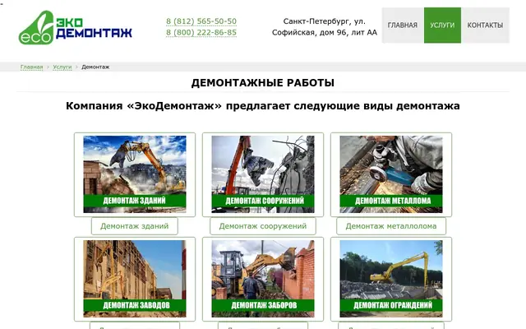This screenshot has height=329, width=526.
Task: Click phone number 8 (812) 565-50-50
Action: [x=201, y=21]
